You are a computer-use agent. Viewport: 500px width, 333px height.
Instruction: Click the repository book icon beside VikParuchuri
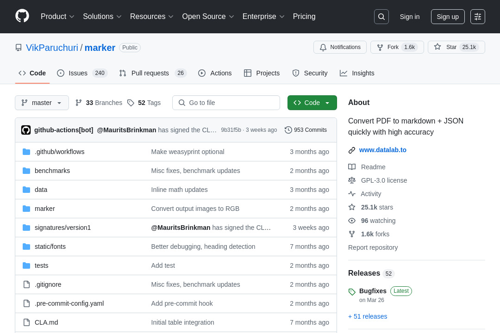(x=19, y=48)
